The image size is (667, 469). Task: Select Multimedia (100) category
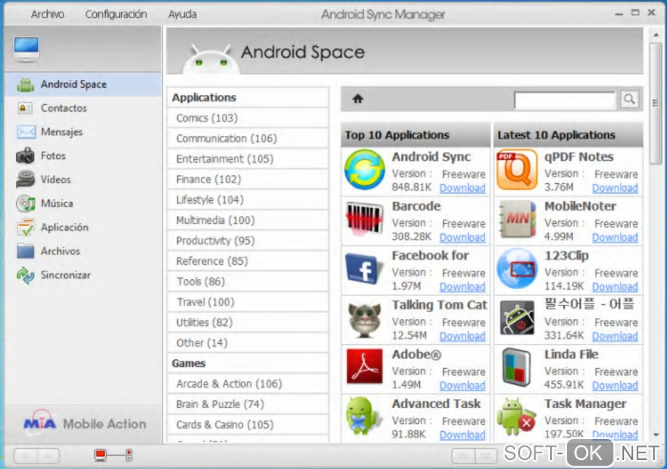point(248,220)
